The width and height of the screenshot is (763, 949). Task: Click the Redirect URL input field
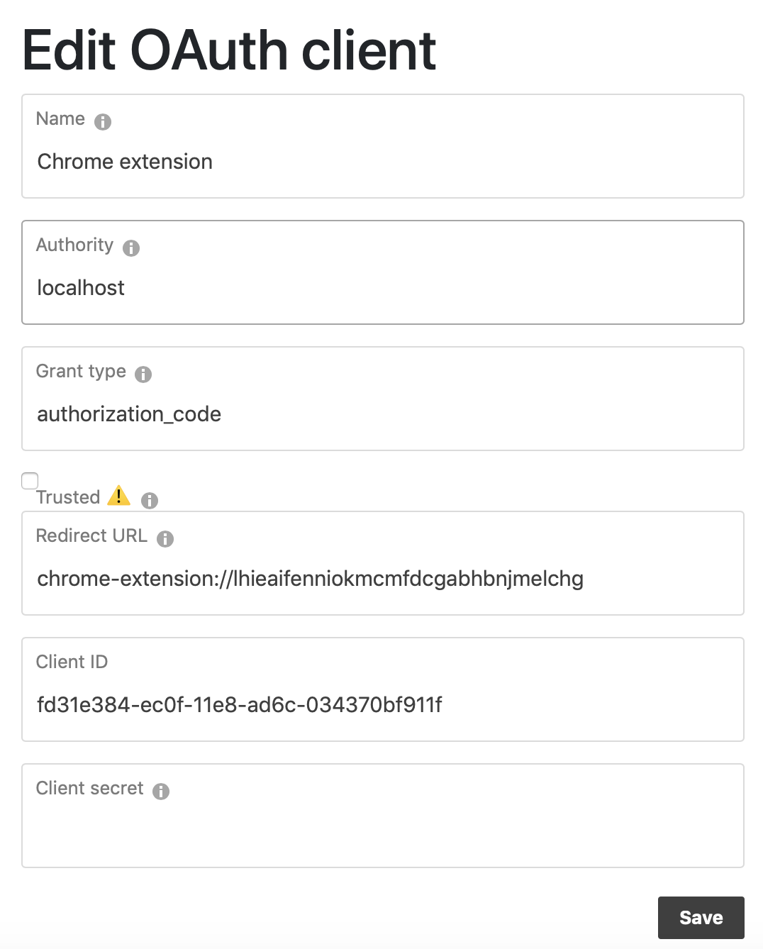pos(383,579)
